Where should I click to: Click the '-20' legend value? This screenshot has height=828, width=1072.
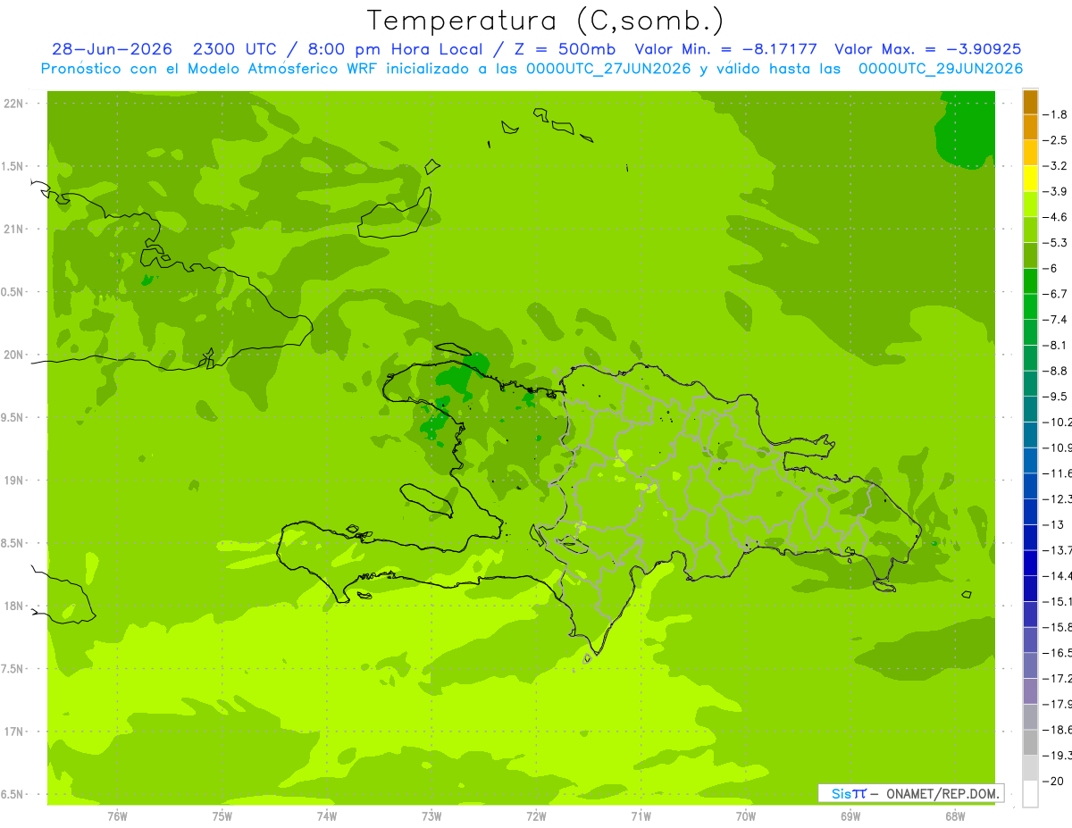pos(1055,781)
